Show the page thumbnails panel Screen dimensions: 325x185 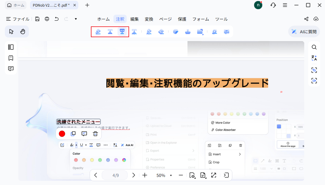(x=11, y=47)
